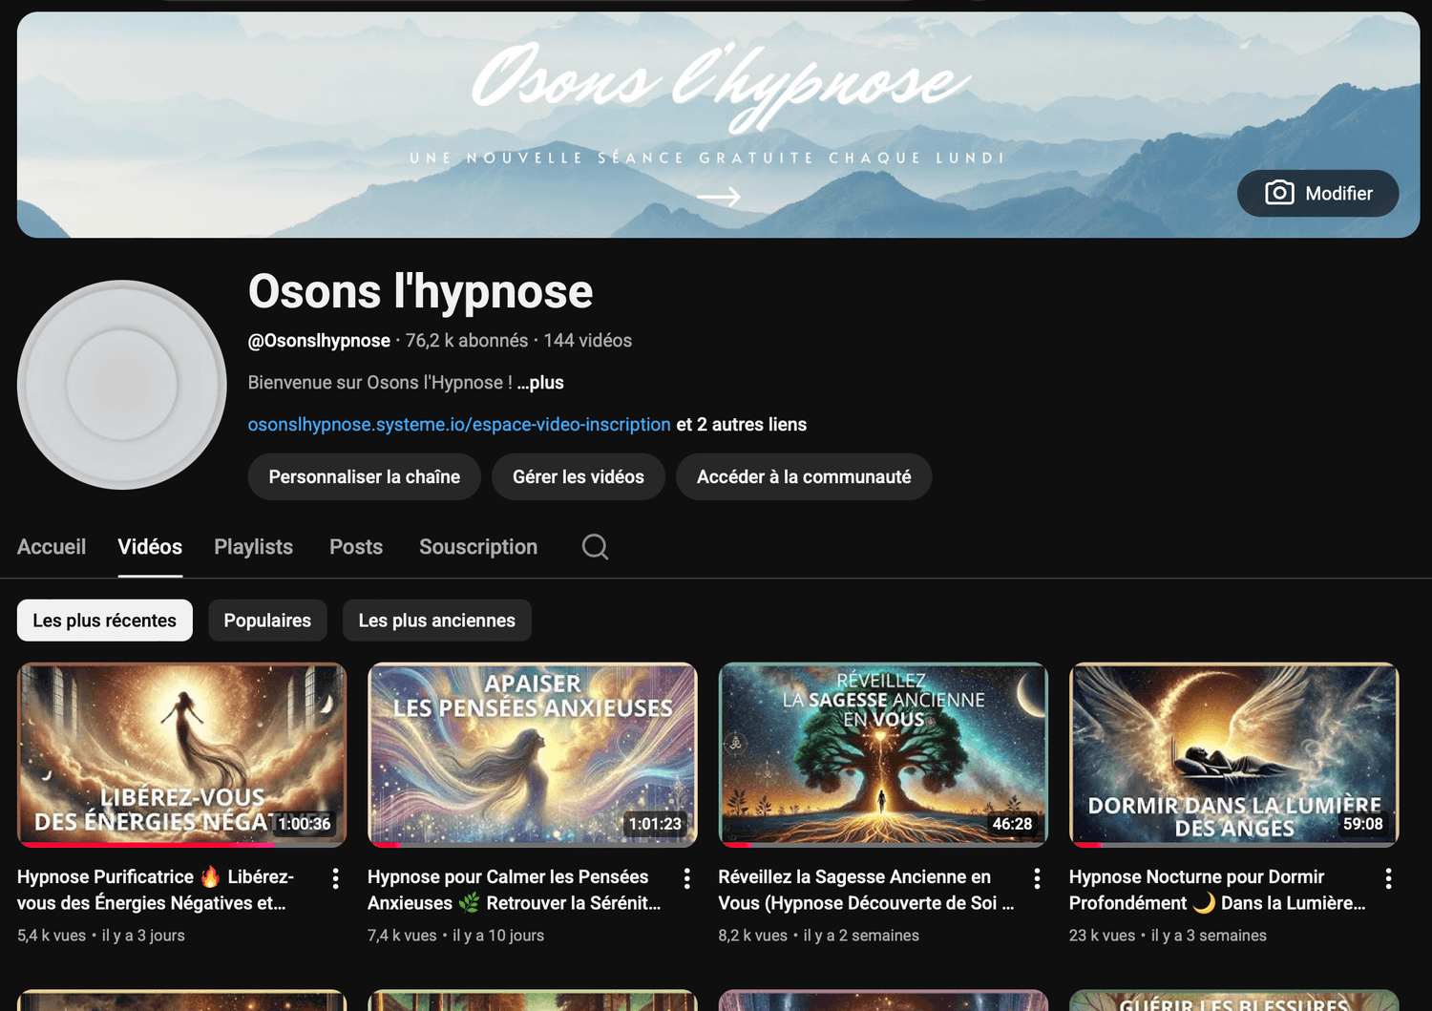
Task: Go to the Posts tab
Action: 356,547
